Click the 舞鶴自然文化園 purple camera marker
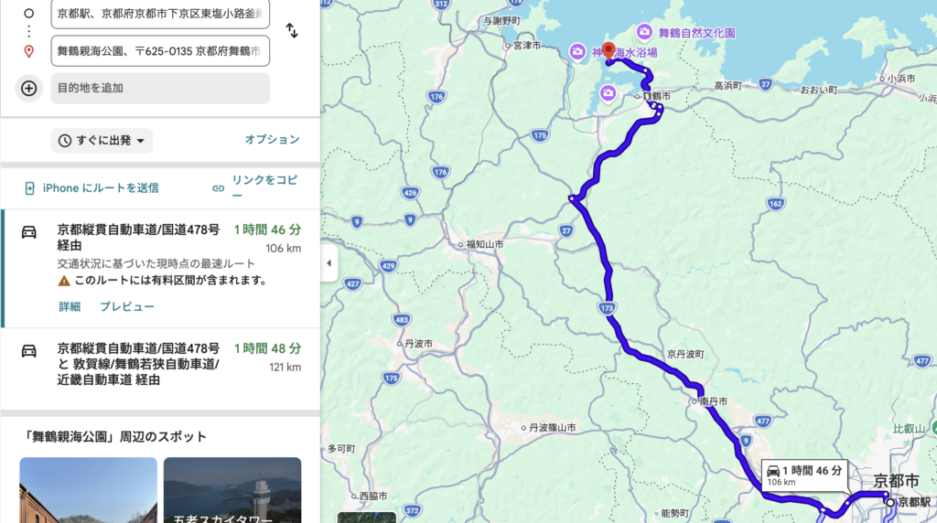 [x=644, y=32]
